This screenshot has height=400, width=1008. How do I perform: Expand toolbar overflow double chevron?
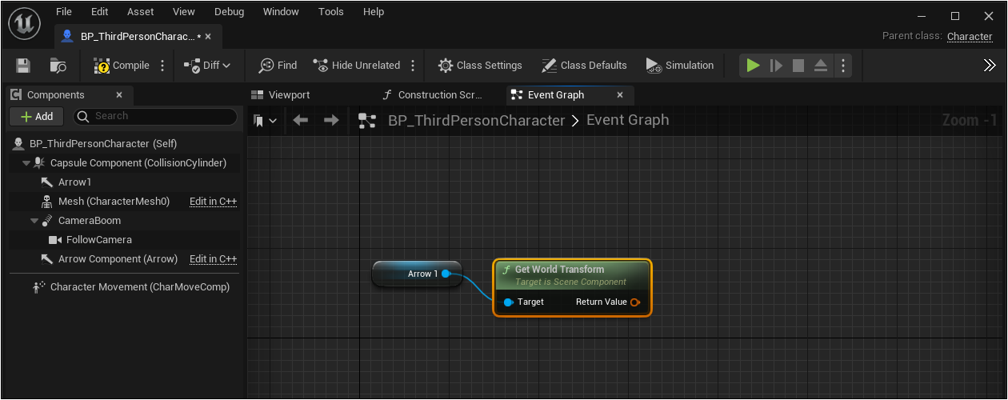990,66
